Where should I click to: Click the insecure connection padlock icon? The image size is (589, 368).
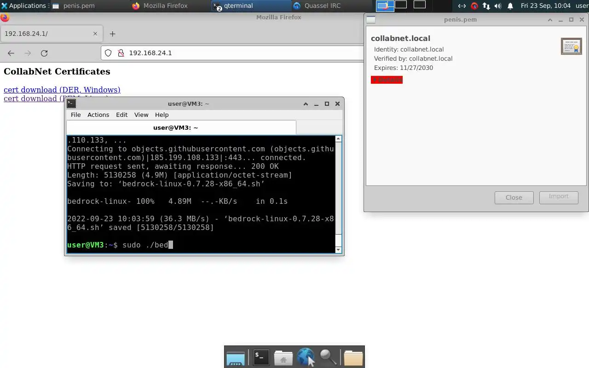(121, 53)
